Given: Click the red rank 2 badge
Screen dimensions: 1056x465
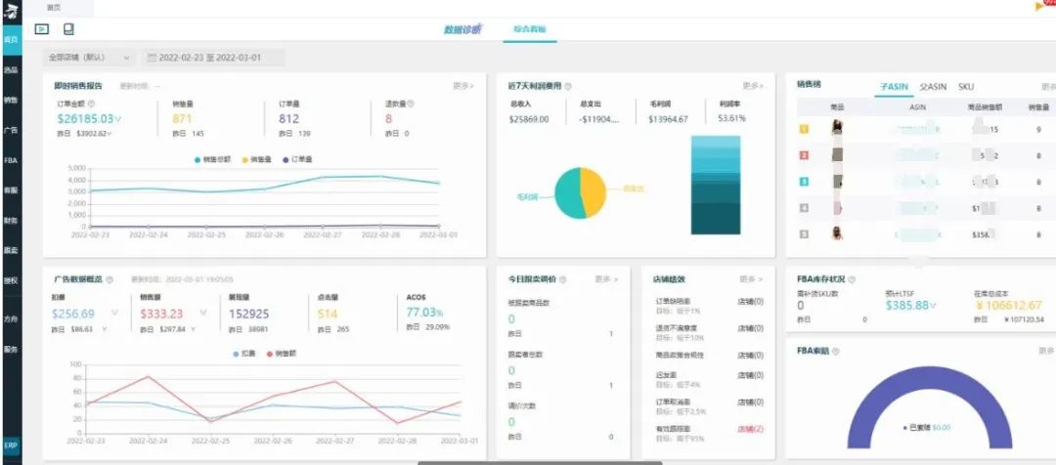Looking at the screenshot, I should tap(804, 155).
